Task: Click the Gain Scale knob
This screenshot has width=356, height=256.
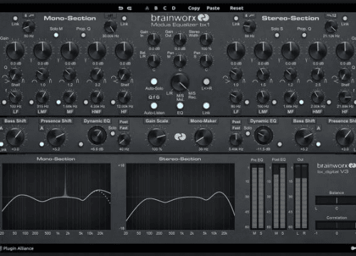Action: pyautogui.click(x=157, y=137)
